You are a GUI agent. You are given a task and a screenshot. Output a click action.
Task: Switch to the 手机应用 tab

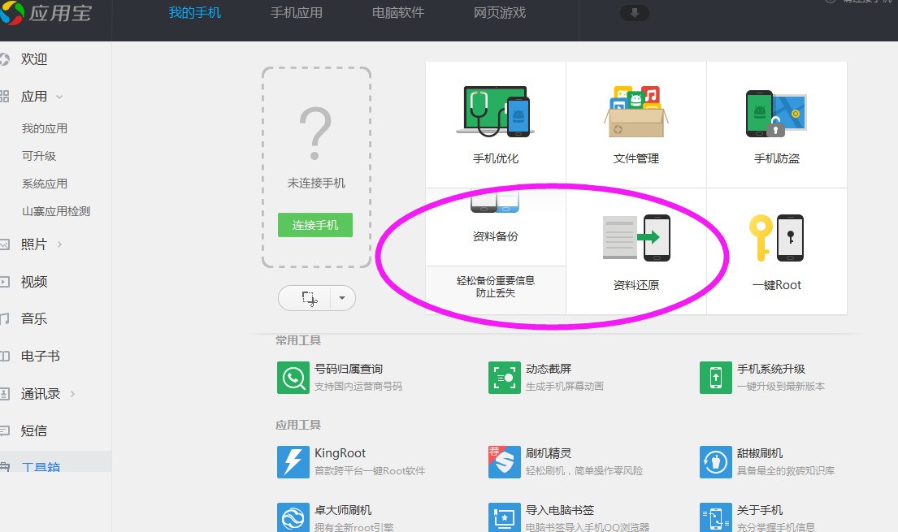297,13
